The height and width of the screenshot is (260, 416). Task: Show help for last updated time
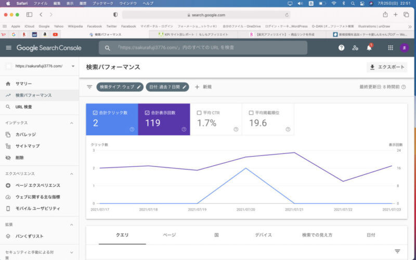coord(404,87)
